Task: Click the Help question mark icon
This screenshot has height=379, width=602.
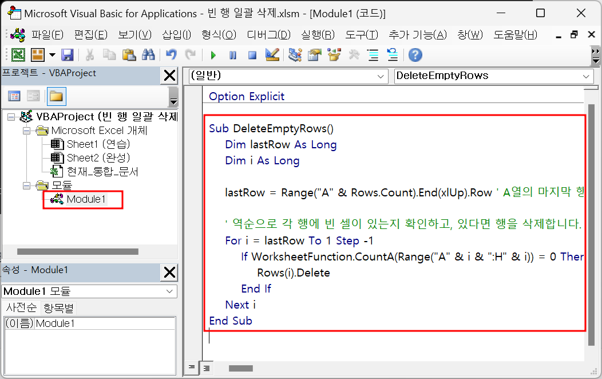Action: [415, 55]
